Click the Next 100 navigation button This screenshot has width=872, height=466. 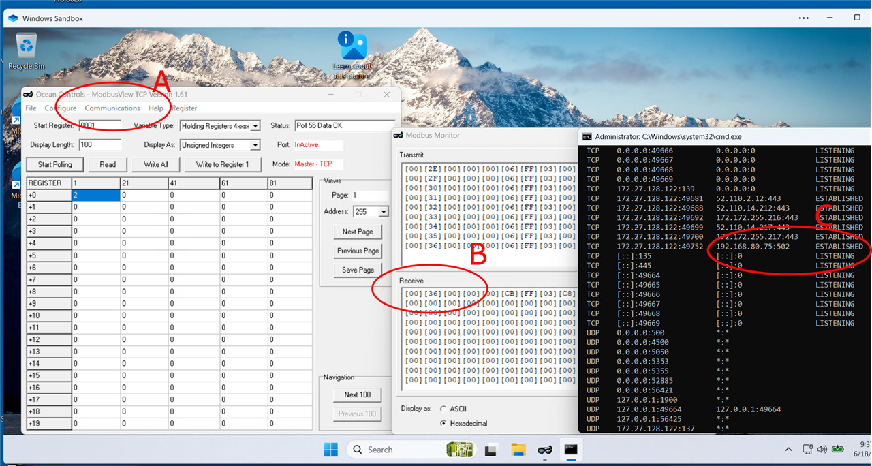pos(358,394)
